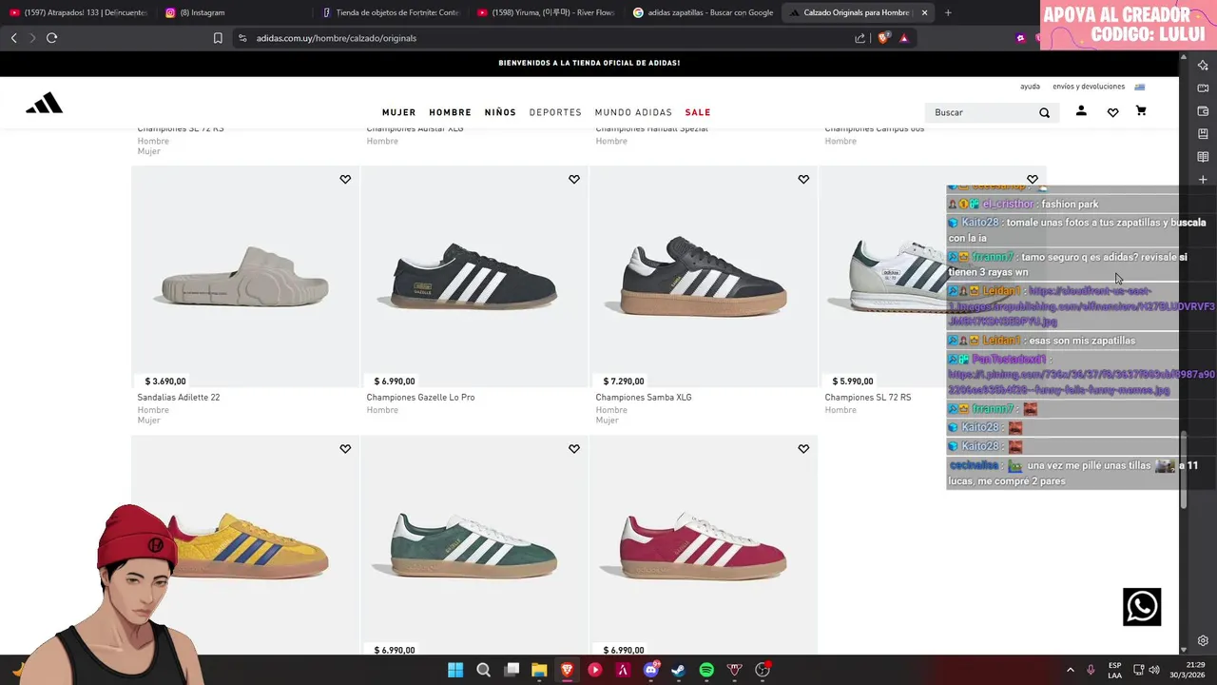Open the Brave Shields lion icon
The image size is (1217, 685).
pos(883,38)
